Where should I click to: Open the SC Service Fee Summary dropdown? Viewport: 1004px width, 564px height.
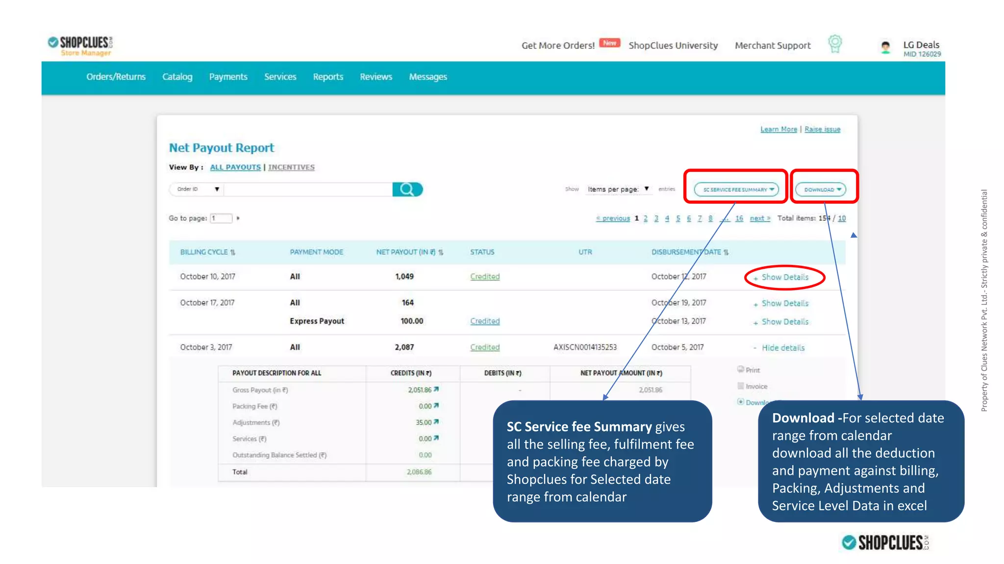click(736, 189)
